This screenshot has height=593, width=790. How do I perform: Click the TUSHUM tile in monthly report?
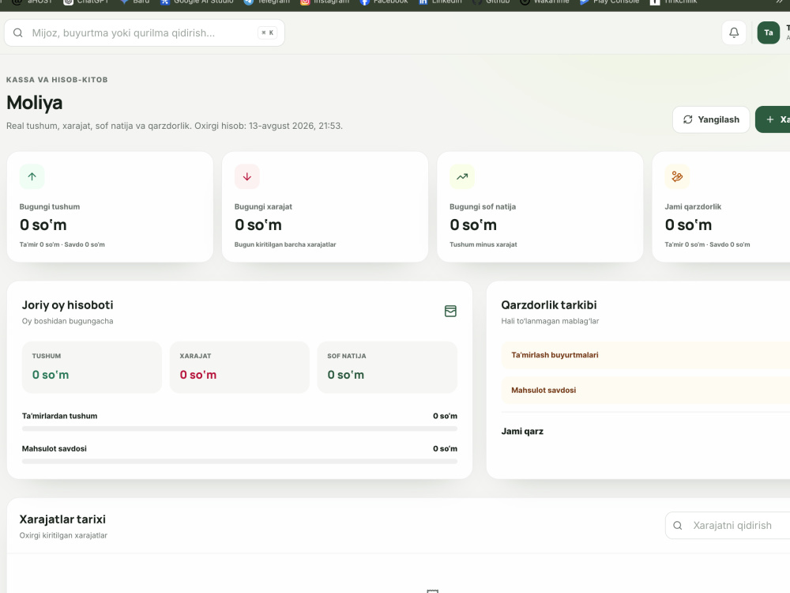92,367
